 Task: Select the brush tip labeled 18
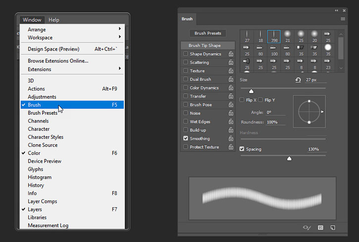(x=260, y=37)
